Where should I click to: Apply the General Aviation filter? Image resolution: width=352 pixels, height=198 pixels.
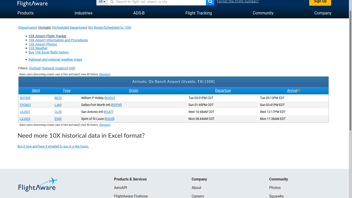click(x=55, y=68)
